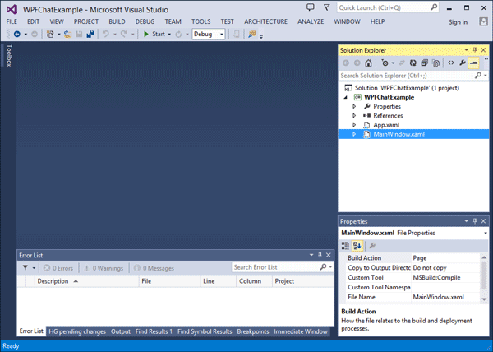Switch to the Immediate Window tab
This screenshot has width=493, height=352.
(x=301, y=331)
